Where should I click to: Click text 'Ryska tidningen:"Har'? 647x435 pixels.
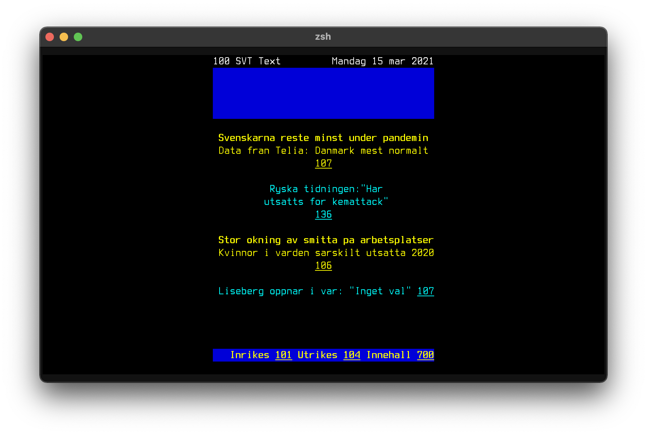coord(326,189)
